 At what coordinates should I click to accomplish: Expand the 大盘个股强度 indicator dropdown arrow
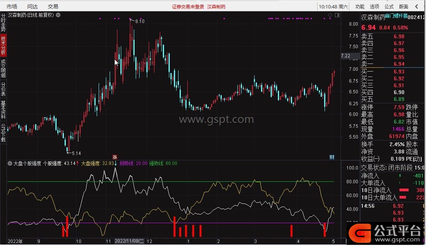tap(10, 163)
